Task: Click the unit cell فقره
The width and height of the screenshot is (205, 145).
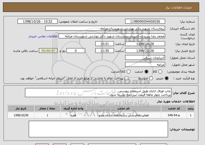Action: point(73,115)
